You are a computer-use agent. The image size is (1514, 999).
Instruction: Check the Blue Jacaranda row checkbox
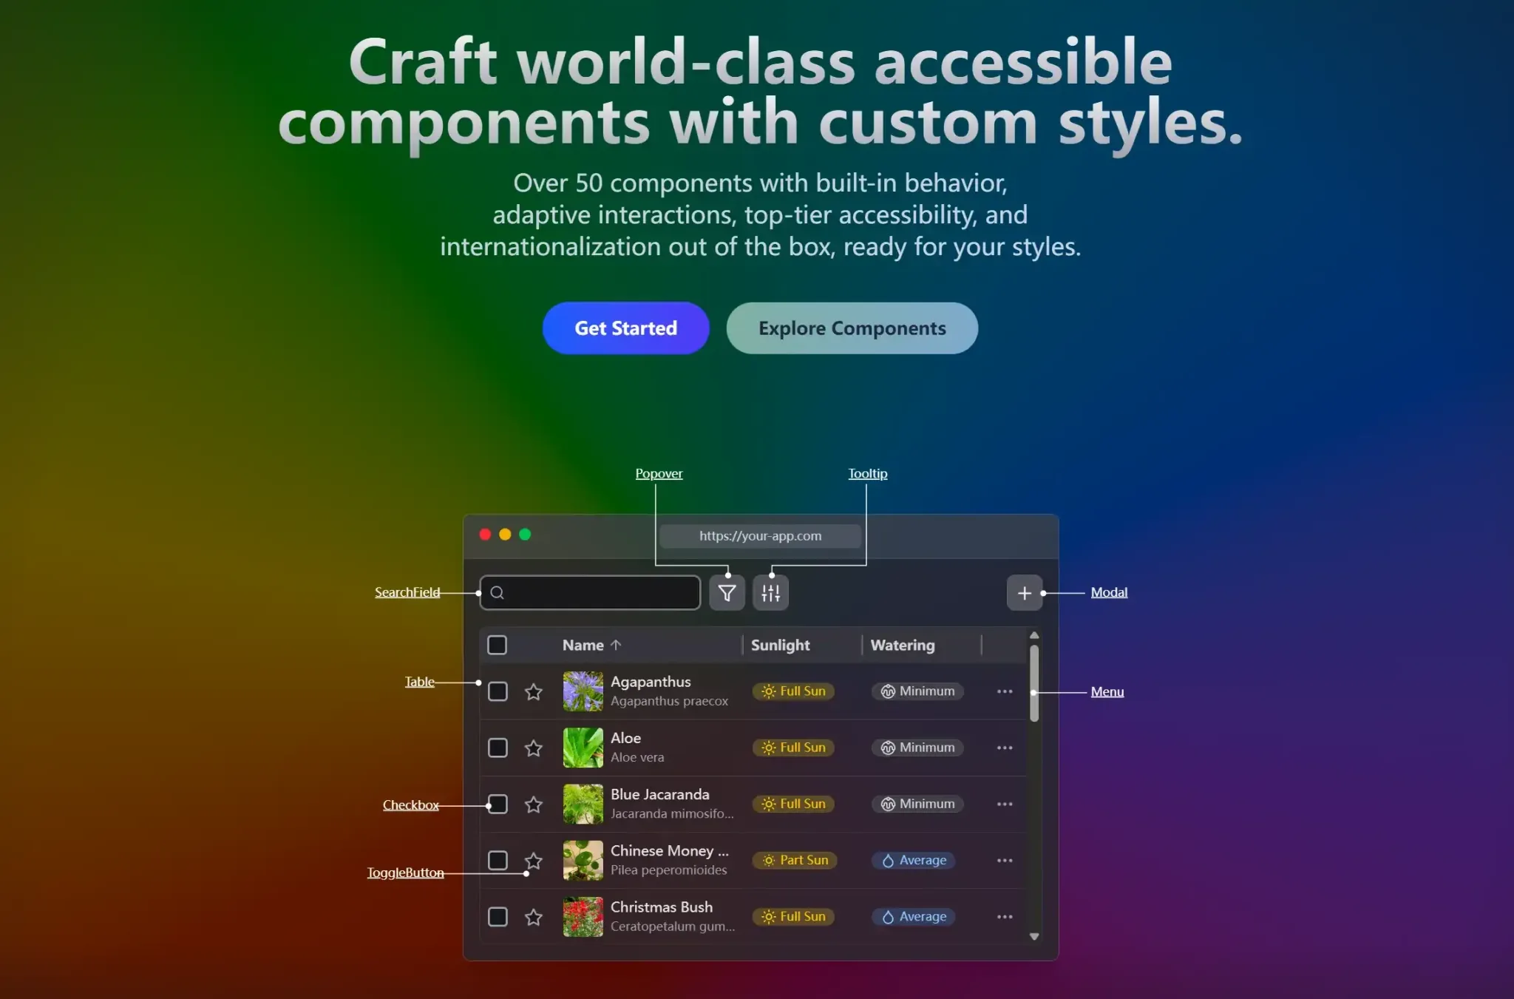(x=498, y=804)
